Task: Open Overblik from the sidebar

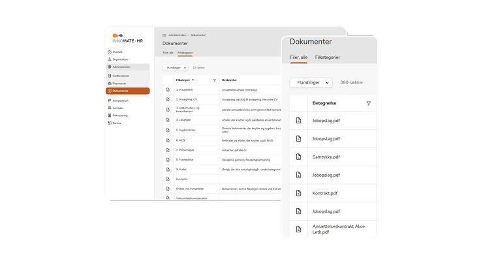Action: 117,52
